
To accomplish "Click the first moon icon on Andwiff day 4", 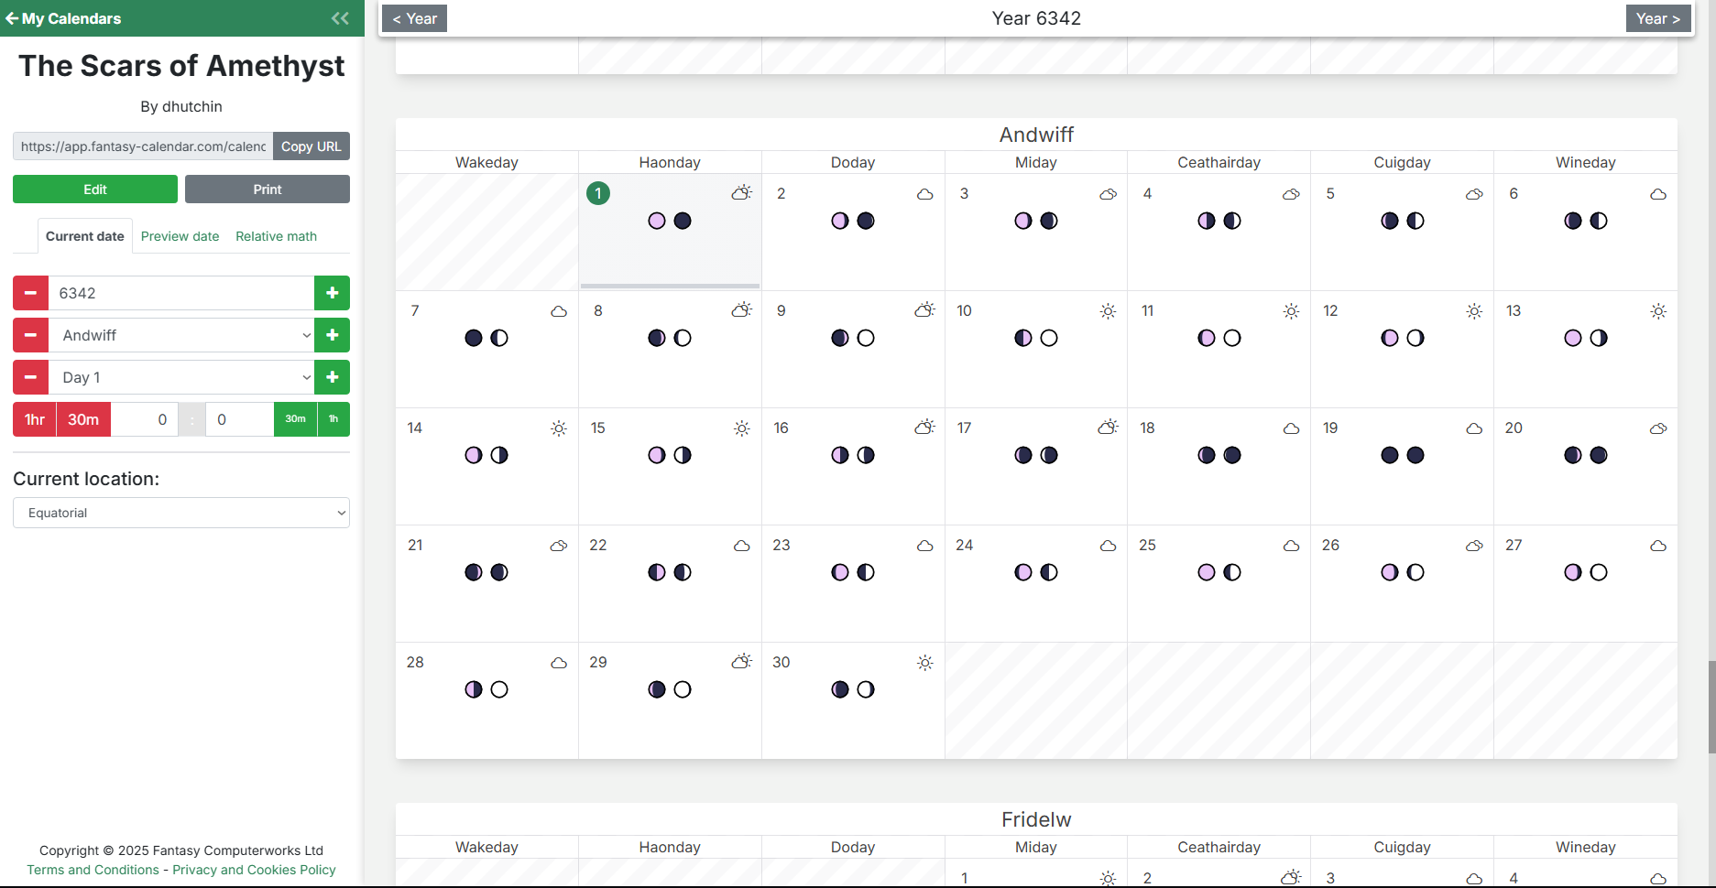I will point(1207,221).
